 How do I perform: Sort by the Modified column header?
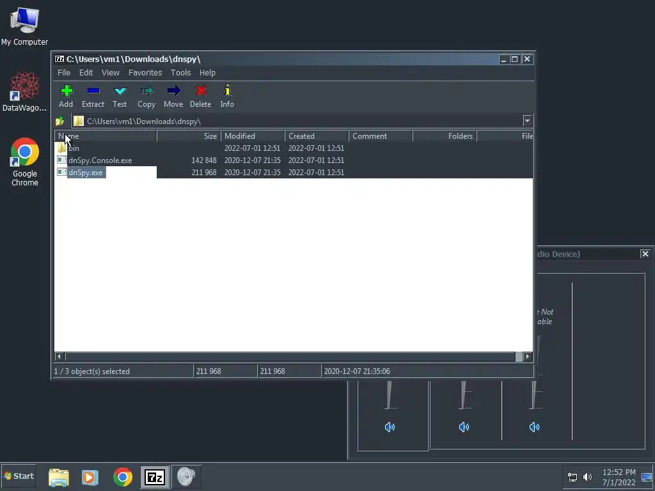[253, 136]
